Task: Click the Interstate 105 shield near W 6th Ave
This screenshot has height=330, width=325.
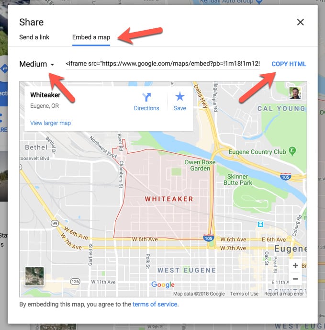Action: click(x=209, y=238)
